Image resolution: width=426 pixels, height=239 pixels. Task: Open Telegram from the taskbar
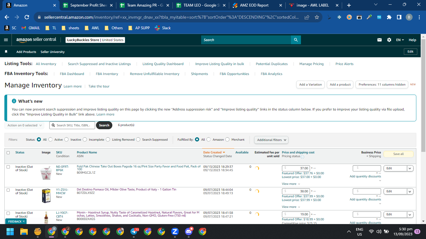[134, 232]
